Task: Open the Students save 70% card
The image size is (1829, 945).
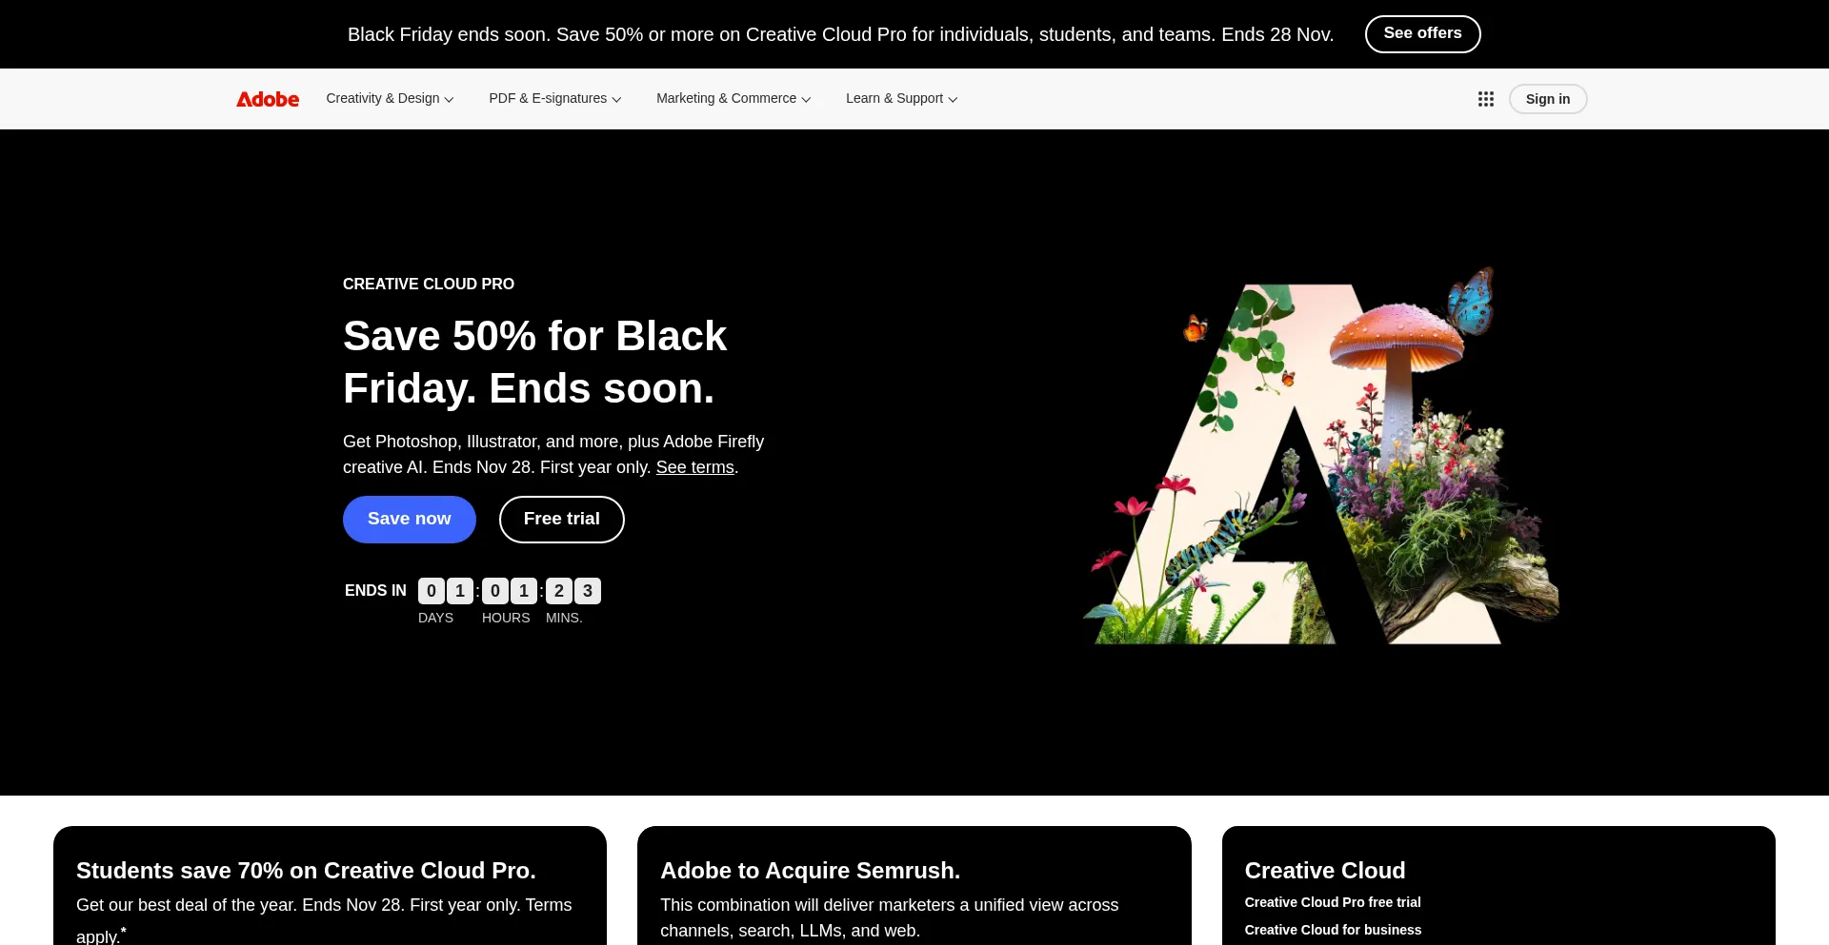Action: [x=330, y=886]
